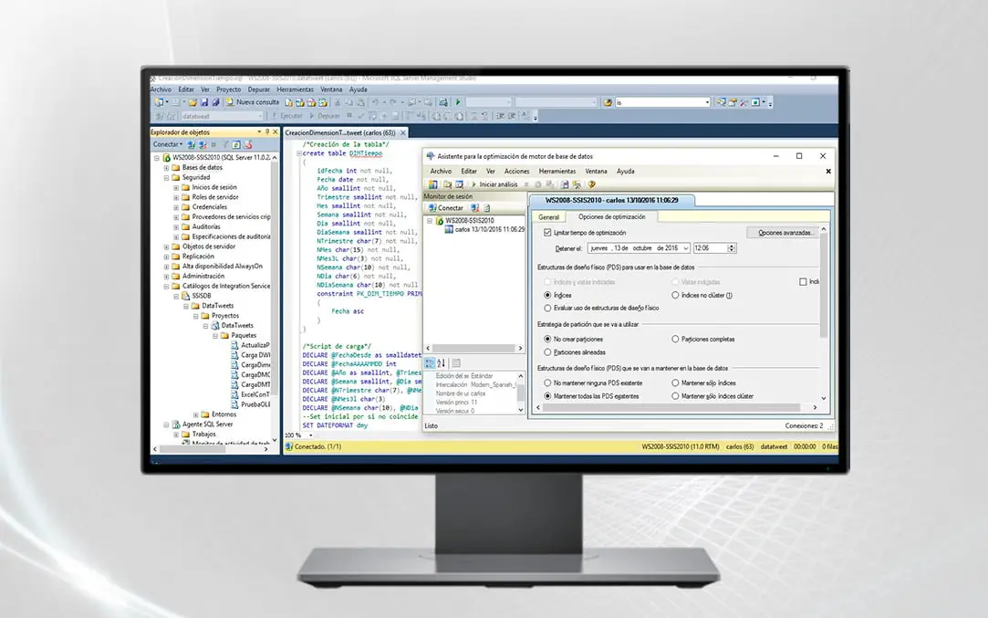Click the ActualizaP package icon
The height and width of the screenshot is (618, 988).
tap(235, 345)
